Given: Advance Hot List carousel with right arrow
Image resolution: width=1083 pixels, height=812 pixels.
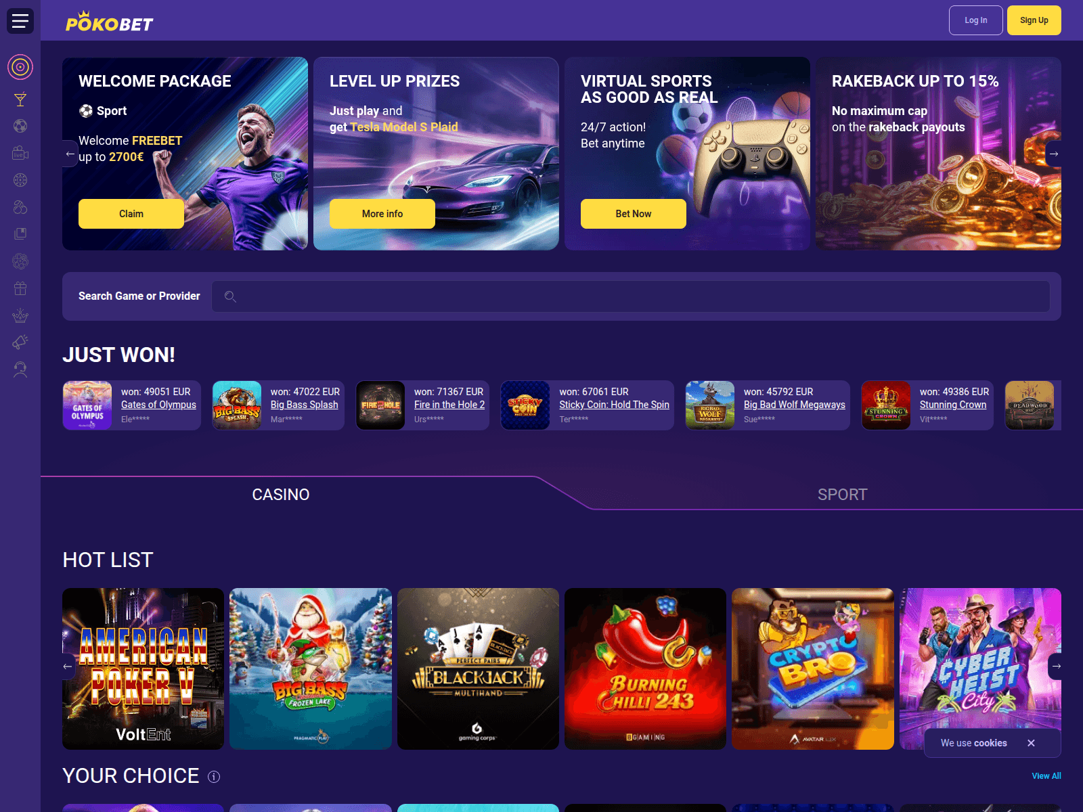Looking at the screenshot, I should coord(1056,667).
